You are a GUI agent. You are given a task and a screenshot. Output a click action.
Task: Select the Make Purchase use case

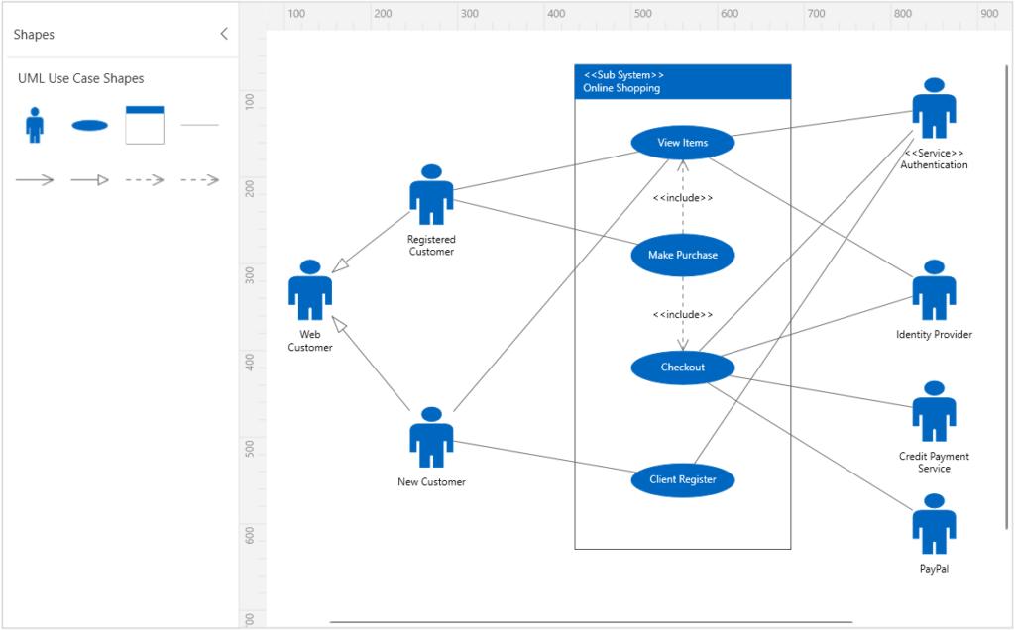point(683,255)
